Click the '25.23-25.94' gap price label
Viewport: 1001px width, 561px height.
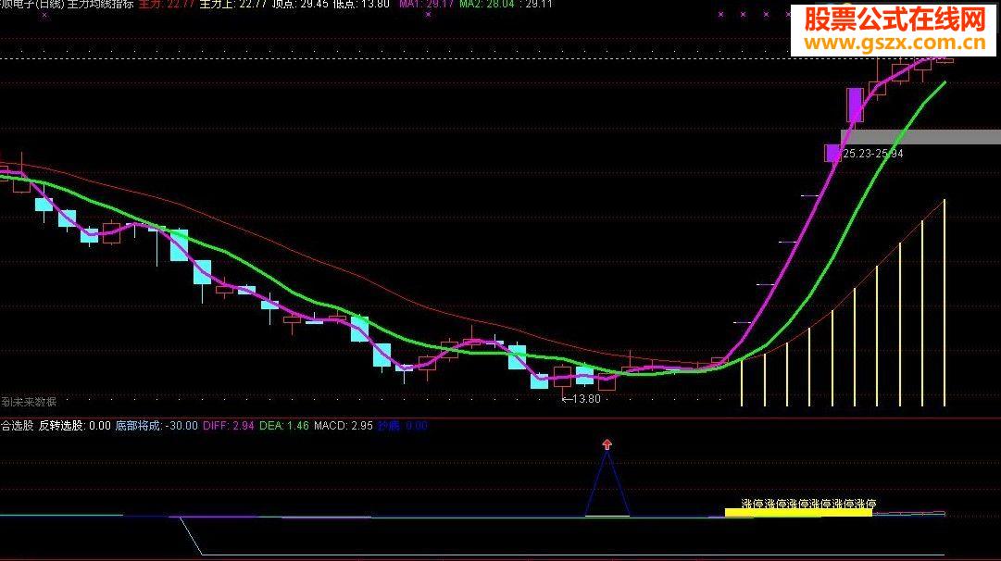click(872, 154)
